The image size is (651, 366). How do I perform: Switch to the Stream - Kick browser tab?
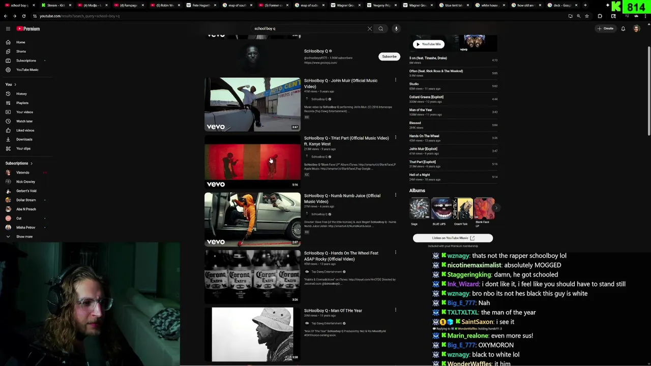point(56,5)
